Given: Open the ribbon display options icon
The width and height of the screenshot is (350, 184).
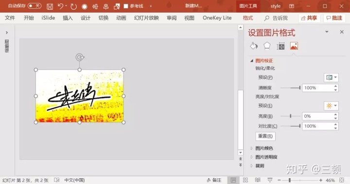Looking at the screenshot, I should pyautogui.click(x=292, y=6).
